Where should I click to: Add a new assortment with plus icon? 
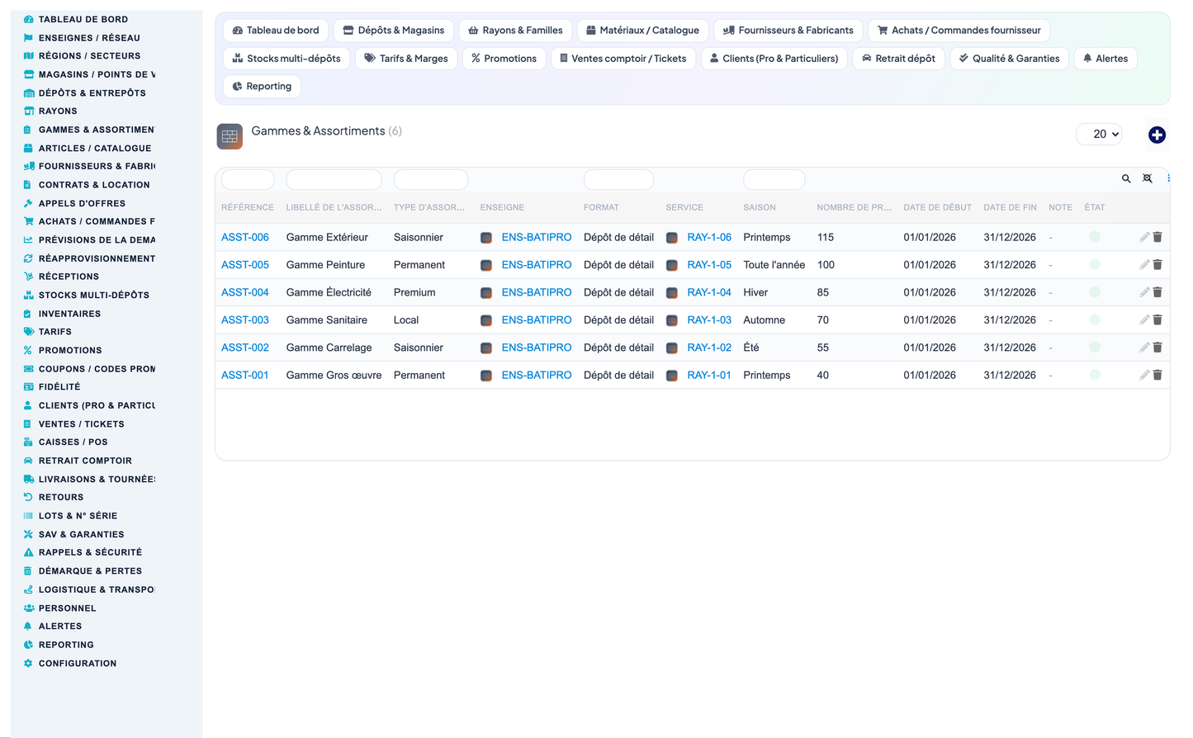click(x=1157, y=135)
